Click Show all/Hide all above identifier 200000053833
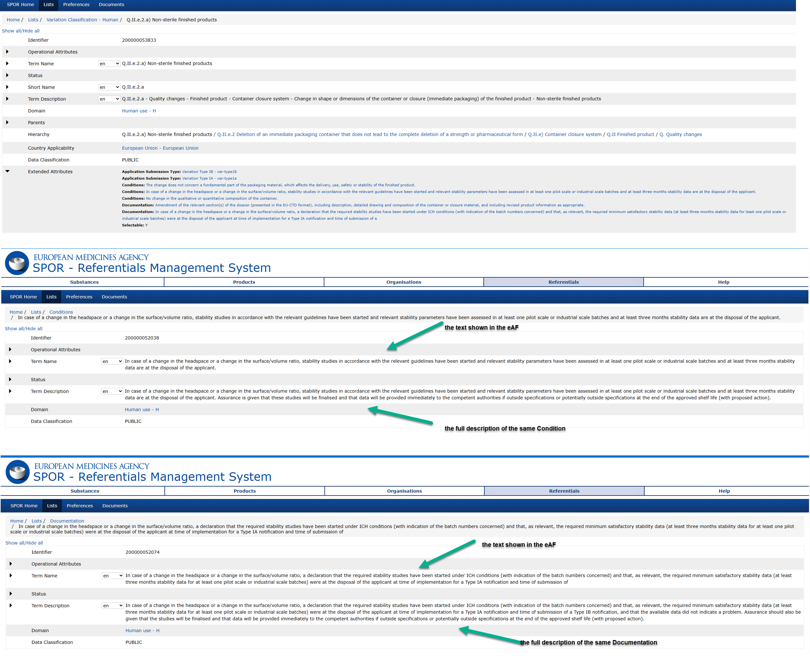Viewport: 810px width, 656px height. pyautogui.click(x=20, y=31)
